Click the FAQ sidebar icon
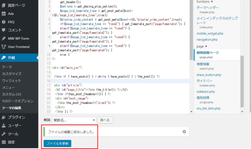The width and height of the screenshot is (251, 149). [x=4, y=22]
